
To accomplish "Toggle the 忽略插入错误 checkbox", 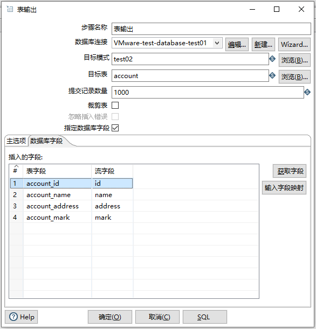I will click(115, 116).
